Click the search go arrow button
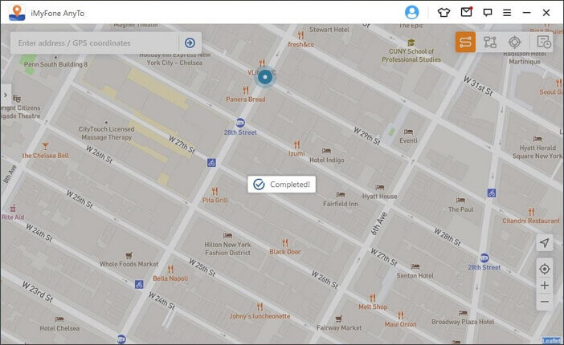 (x=190, y=43)
